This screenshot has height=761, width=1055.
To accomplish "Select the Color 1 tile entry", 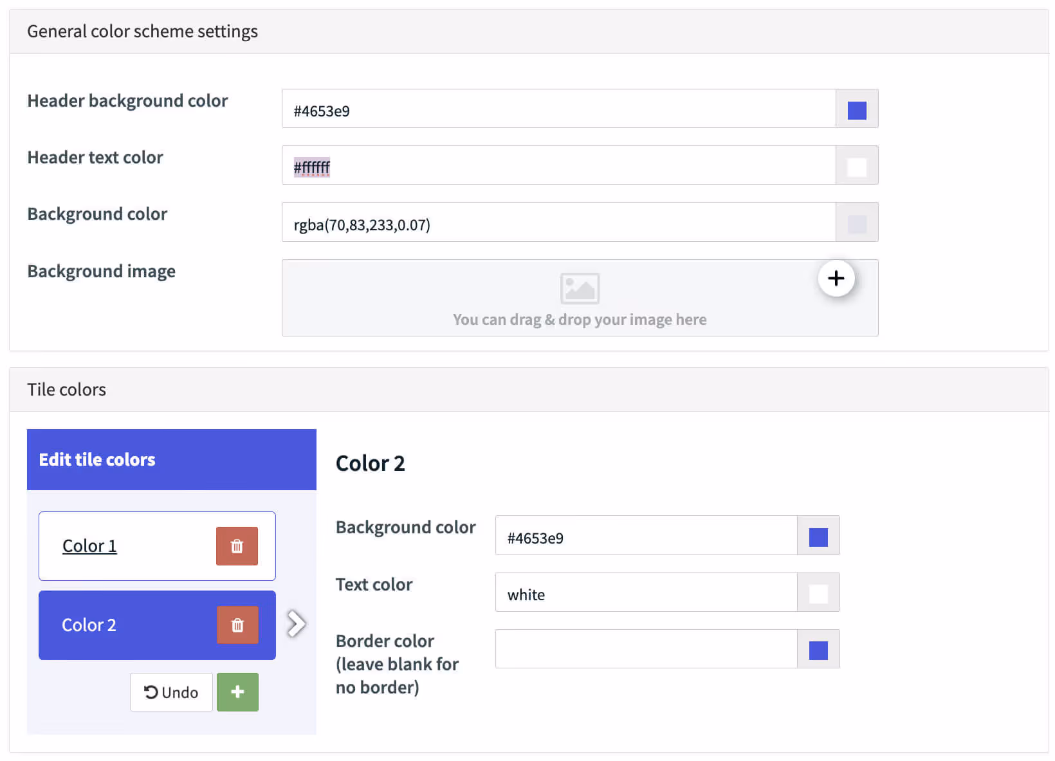I will tap(89, 546).
